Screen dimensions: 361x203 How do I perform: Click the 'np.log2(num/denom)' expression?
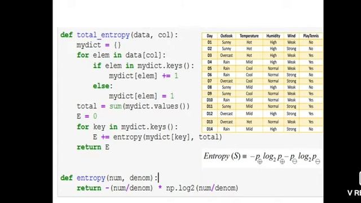point(202,188)
